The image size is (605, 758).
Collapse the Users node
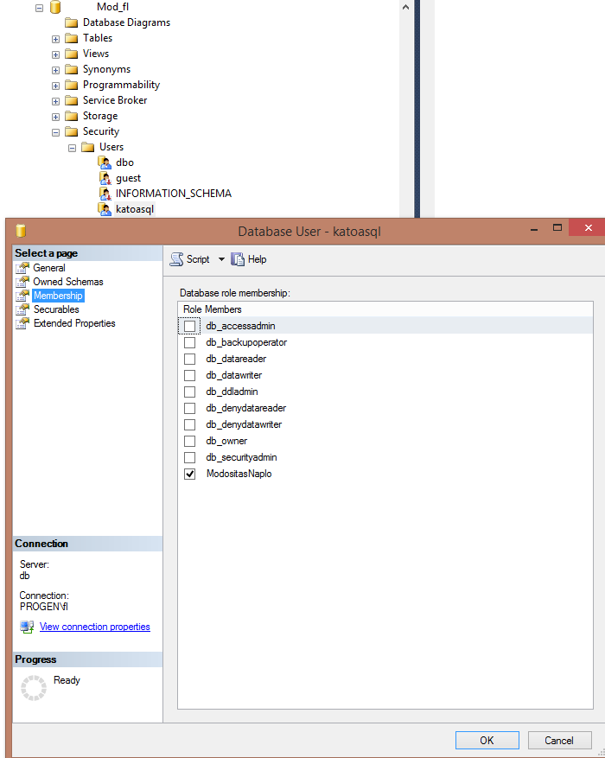(x=72, y=148)
